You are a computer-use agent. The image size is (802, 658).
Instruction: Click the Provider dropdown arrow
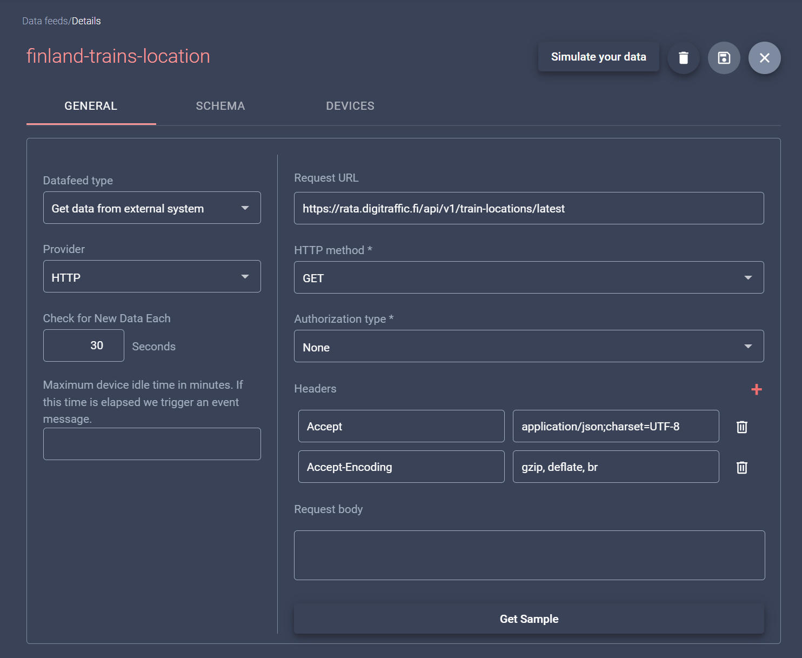(x=245, y=276)
